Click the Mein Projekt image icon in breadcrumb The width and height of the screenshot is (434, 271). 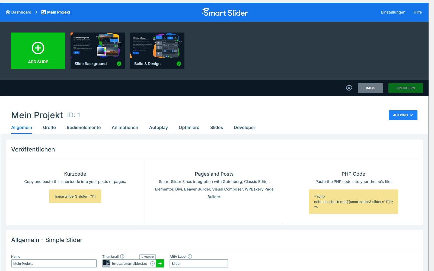point(43,12)
